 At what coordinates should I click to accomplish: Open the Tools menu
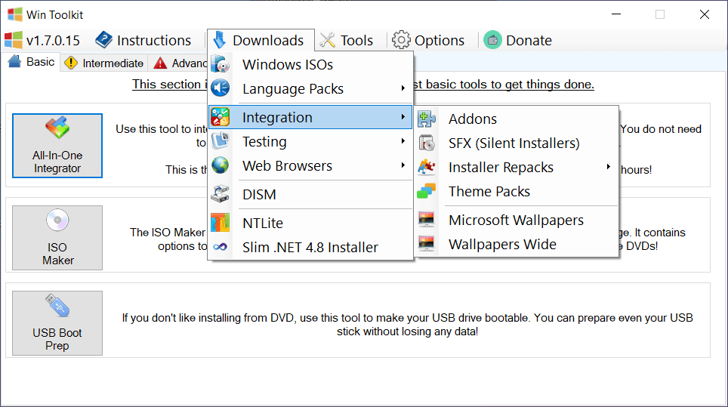pos(347,40)
